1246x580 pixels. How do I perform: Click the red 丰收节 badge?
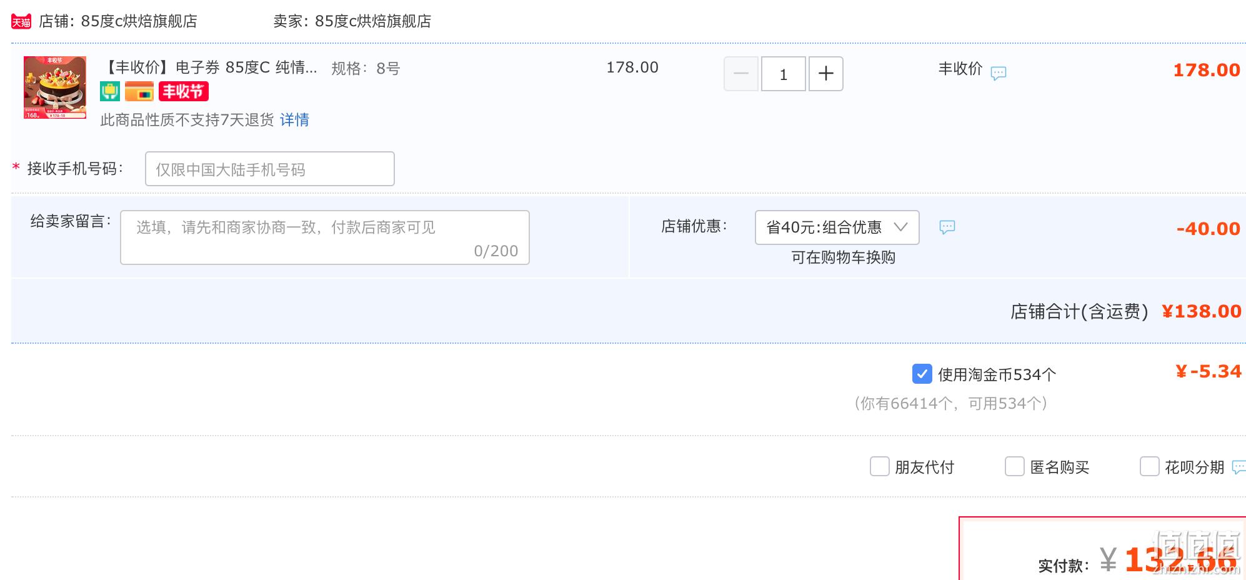[183, 92]
